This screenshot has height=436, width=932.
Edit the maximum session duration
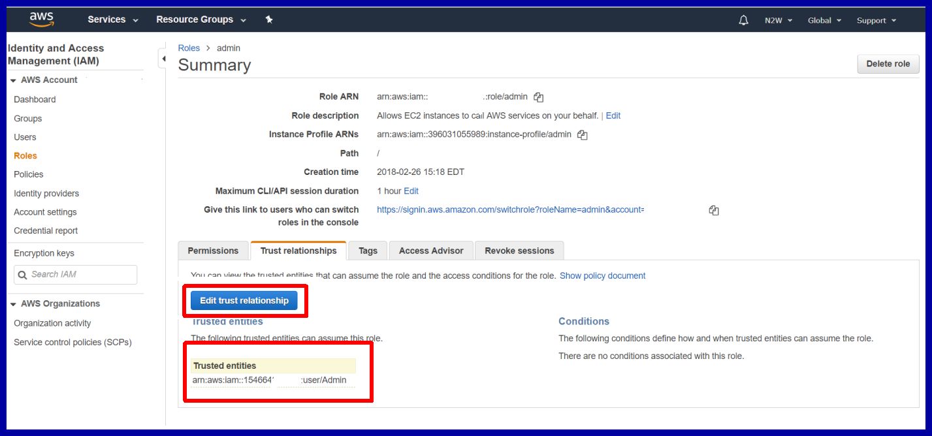tap(411, 191)
